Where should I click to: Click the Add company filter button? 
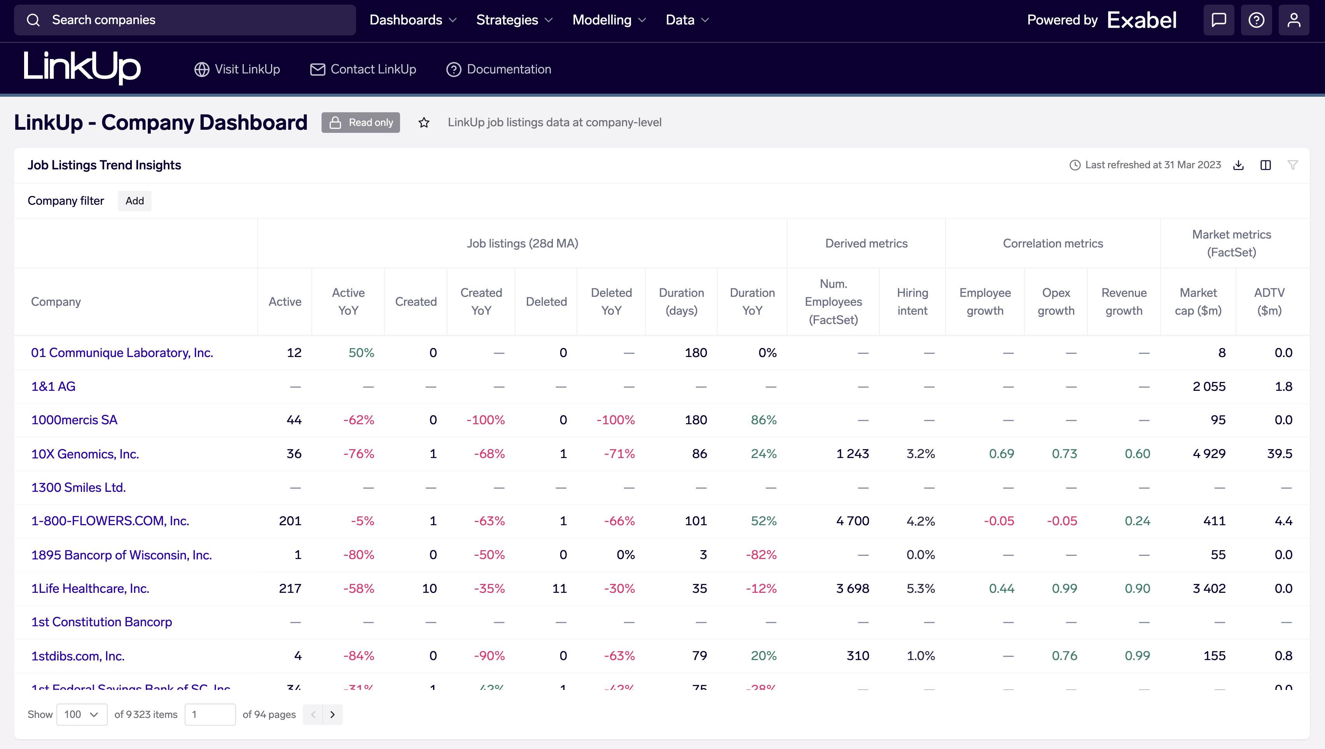click(x=135, y=200)
